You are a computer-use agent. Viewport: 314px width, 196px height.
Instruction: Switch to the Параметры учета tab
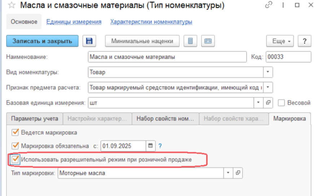pyautogui.click(x=34, y=119)
